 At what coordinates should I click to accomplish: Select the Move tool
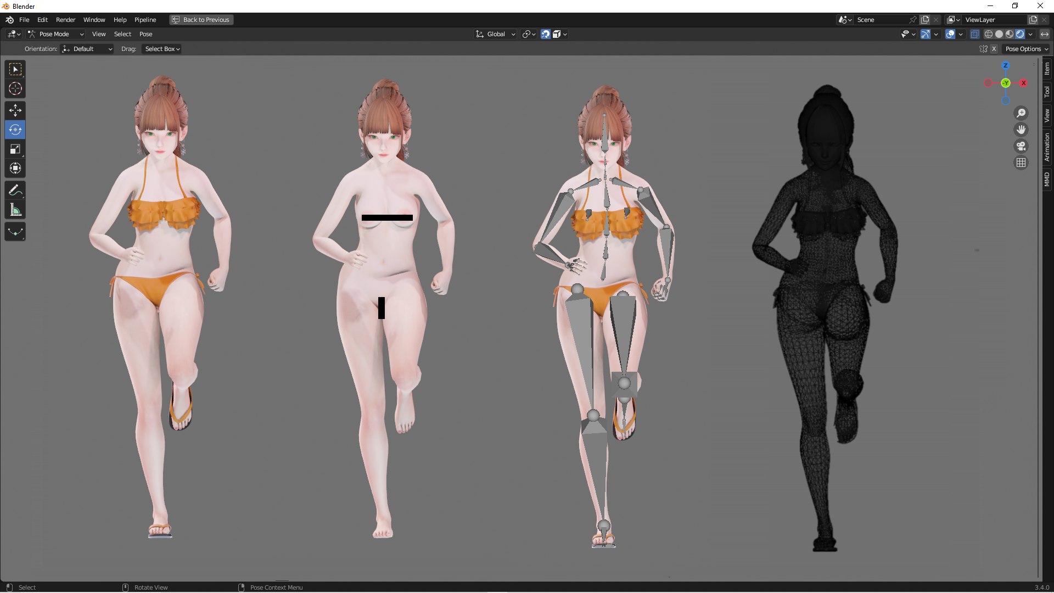[15, 111]
